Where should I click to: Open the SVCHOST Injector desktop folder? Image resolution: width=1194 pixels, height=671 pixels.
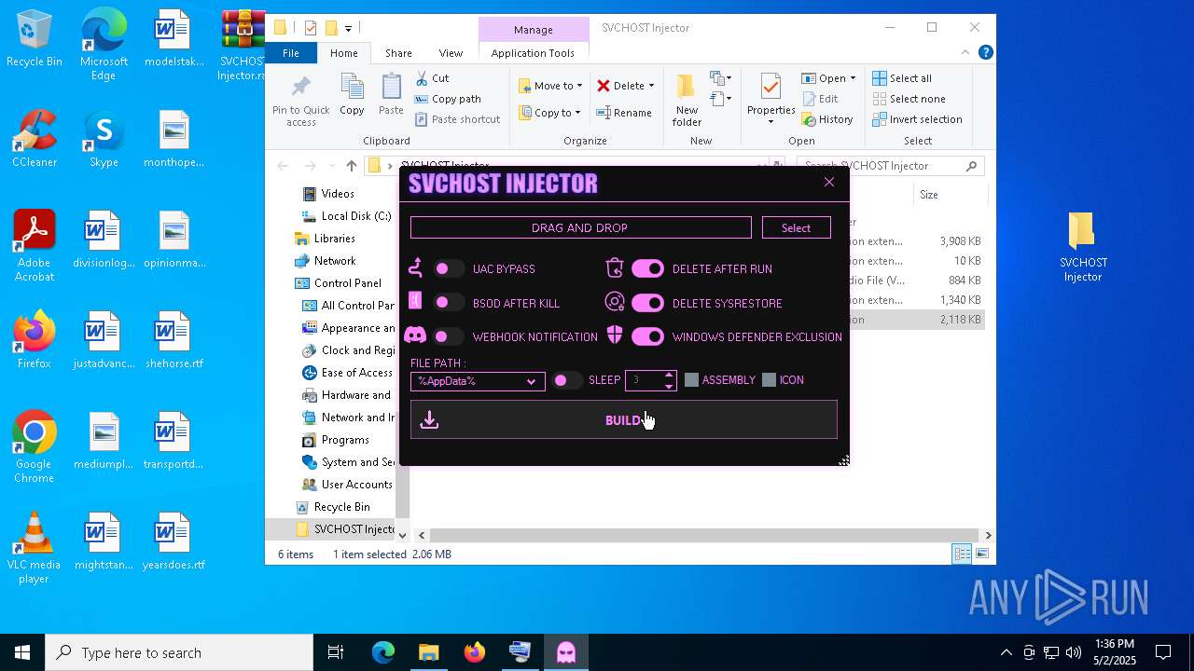(1082, 247)
